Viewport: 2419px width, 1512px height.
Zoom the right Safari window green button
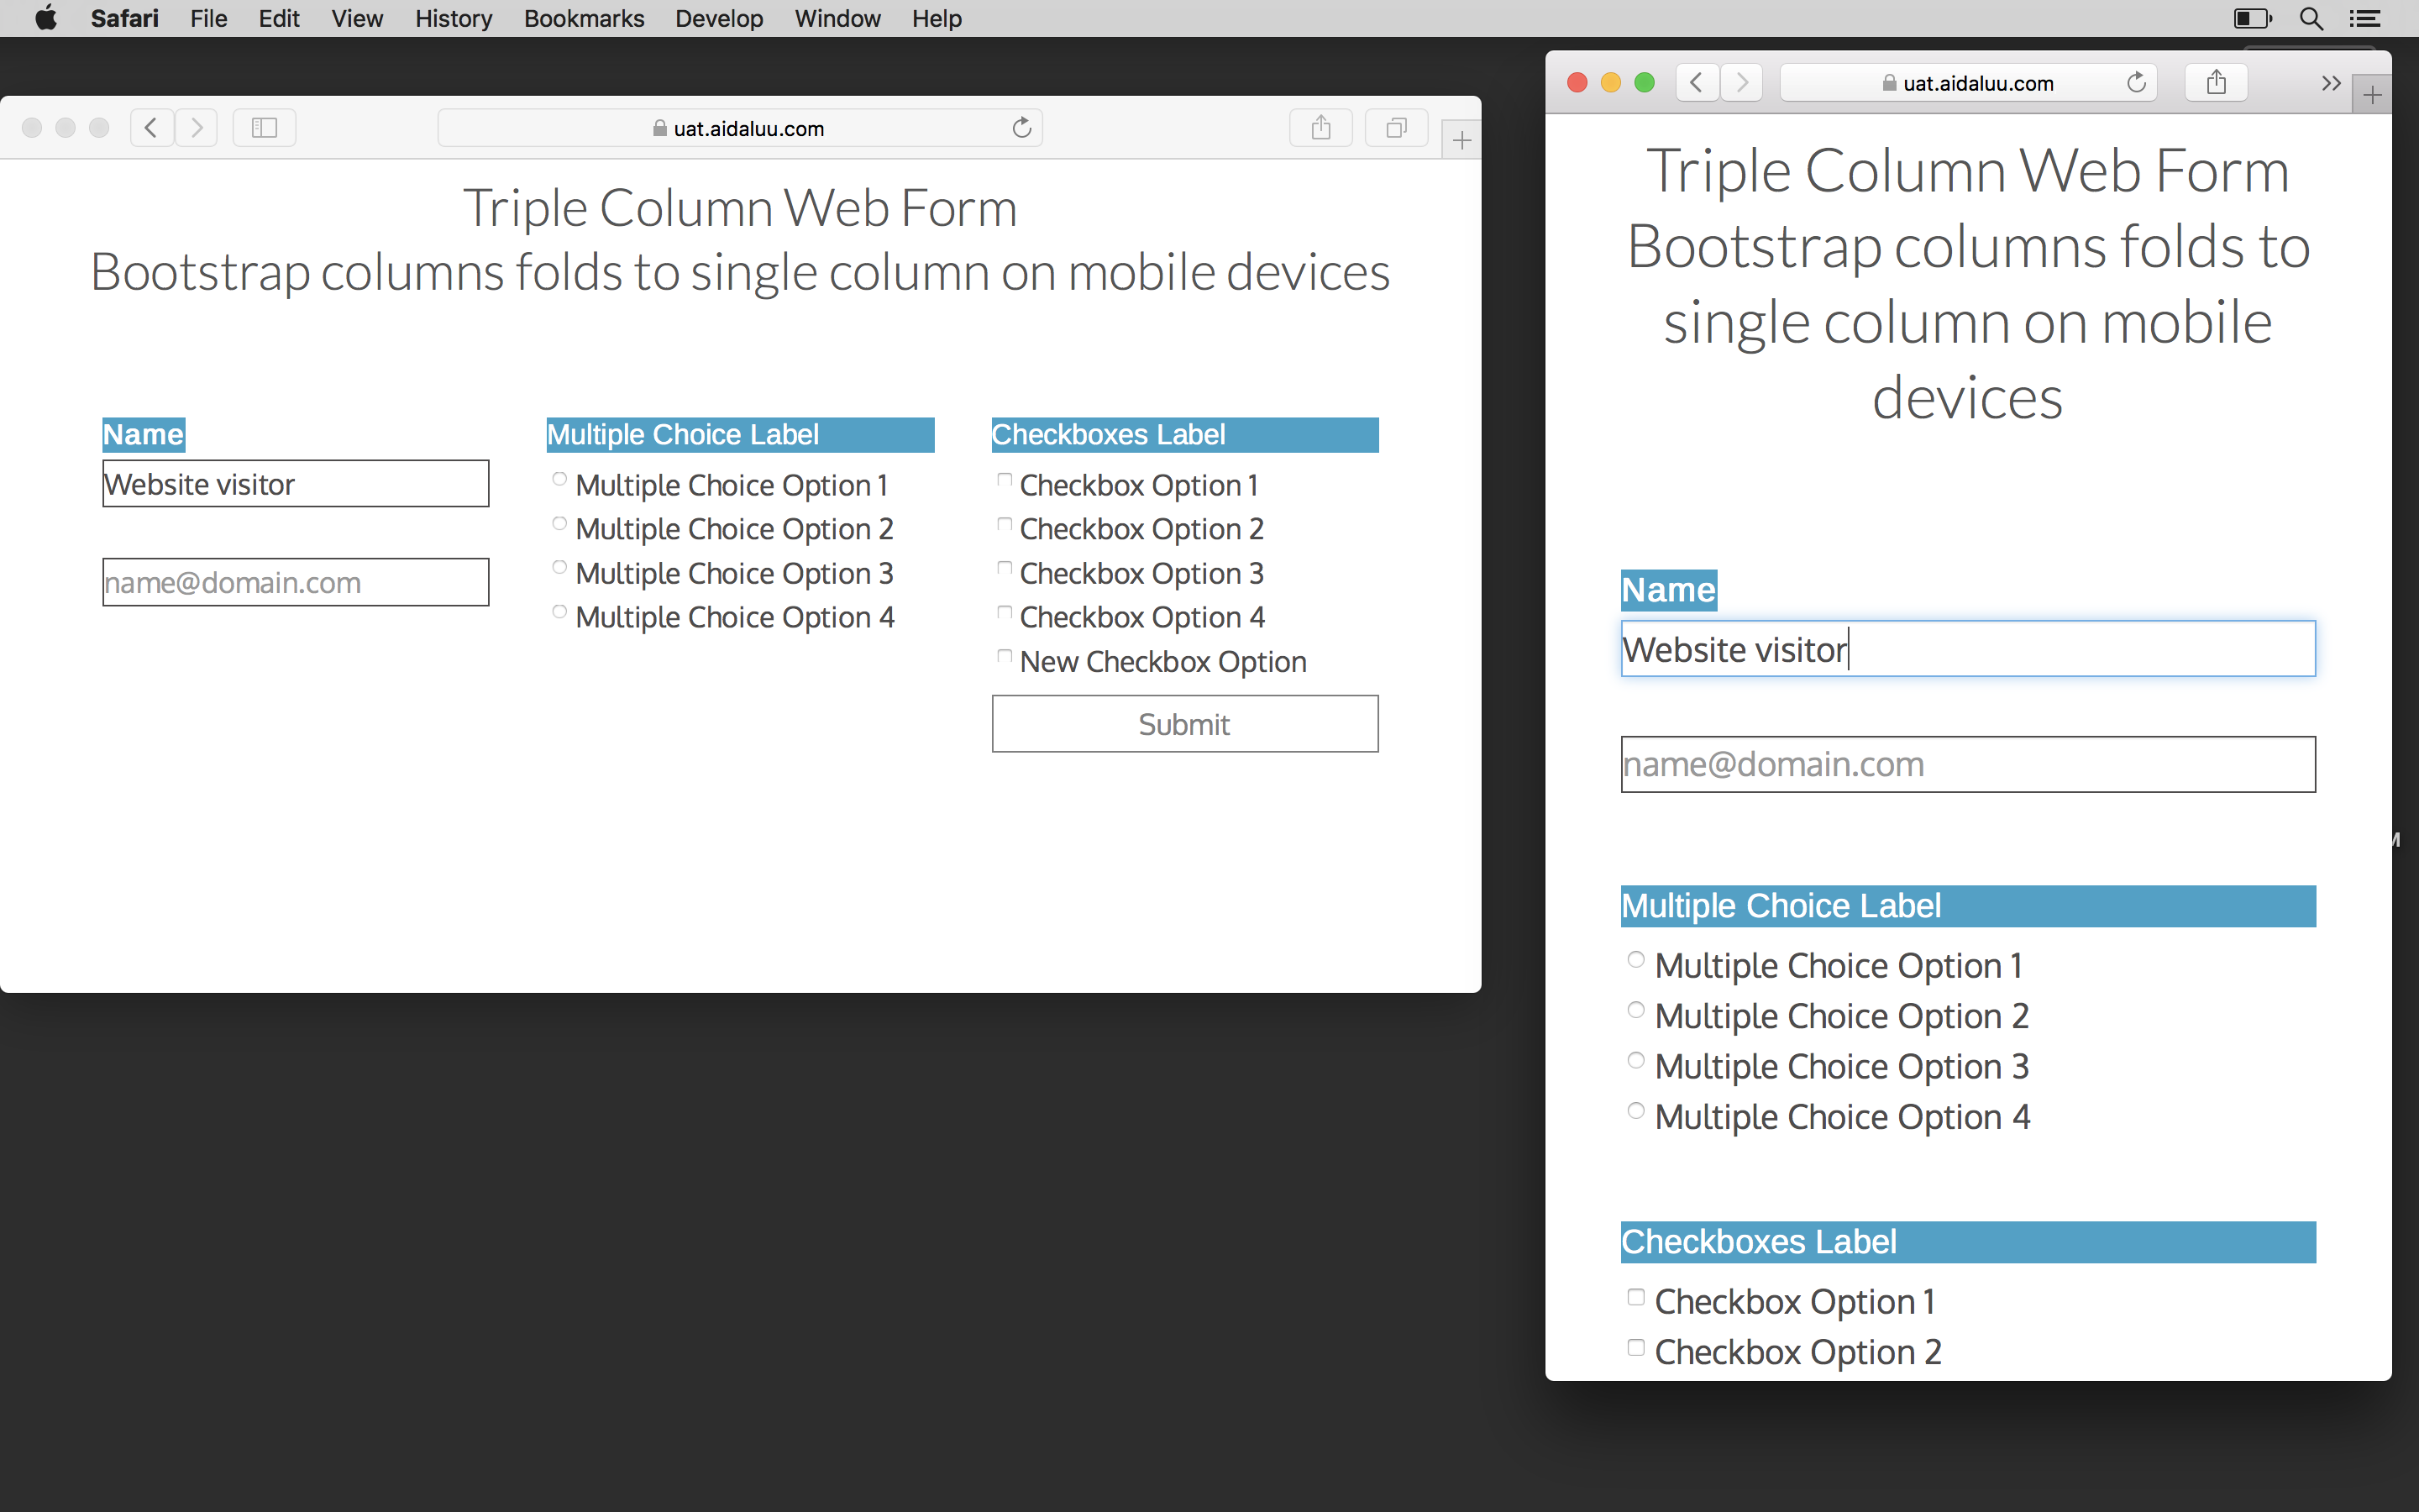[x=1645, y=82]
